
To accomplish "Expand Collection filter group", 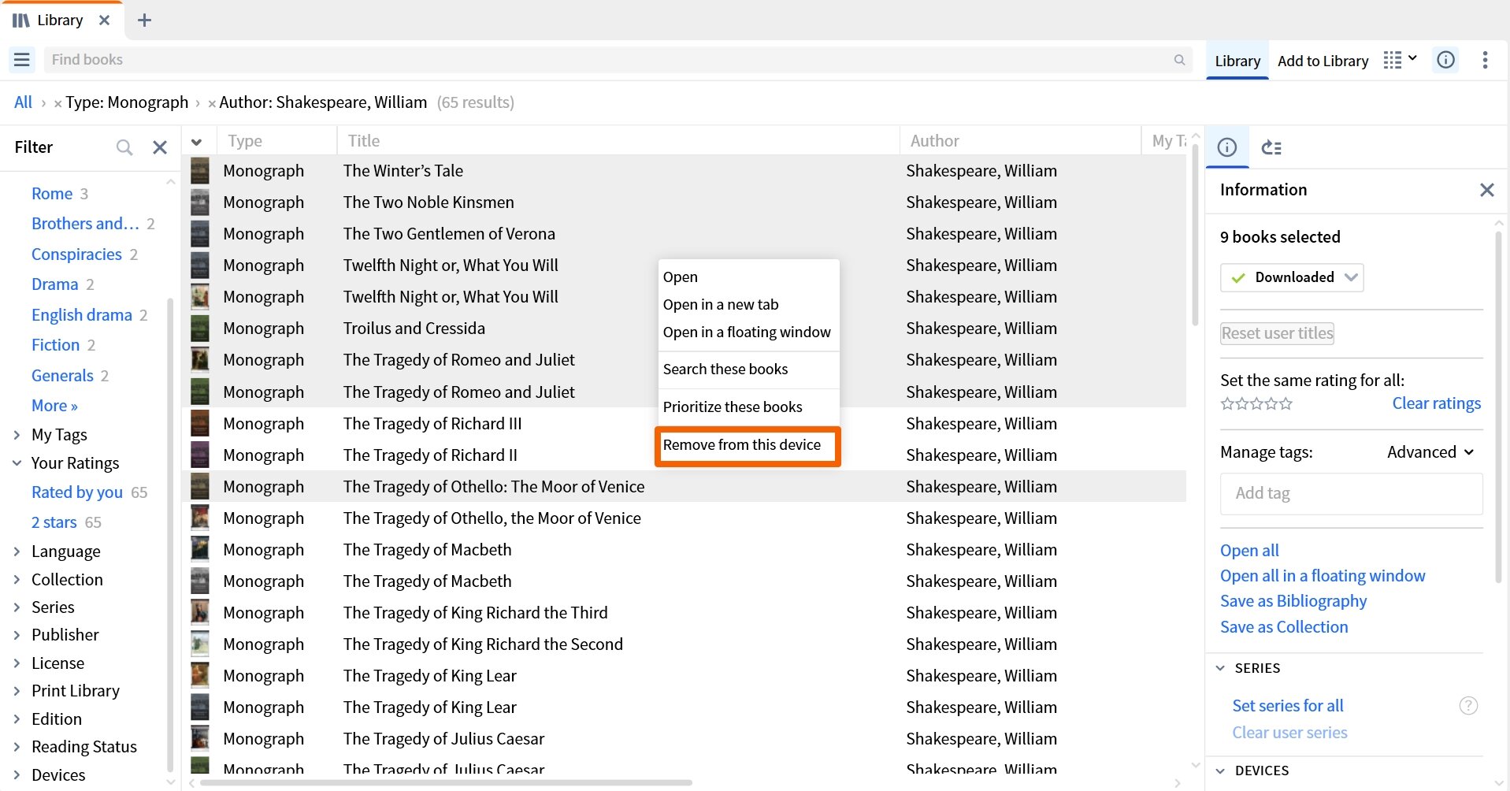I will coord(17,580).
